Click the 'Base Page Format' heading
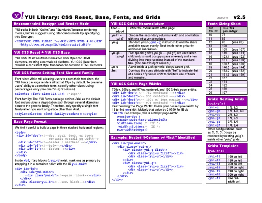The width and height of the screenshot is (262, 203). pos(30,122)
